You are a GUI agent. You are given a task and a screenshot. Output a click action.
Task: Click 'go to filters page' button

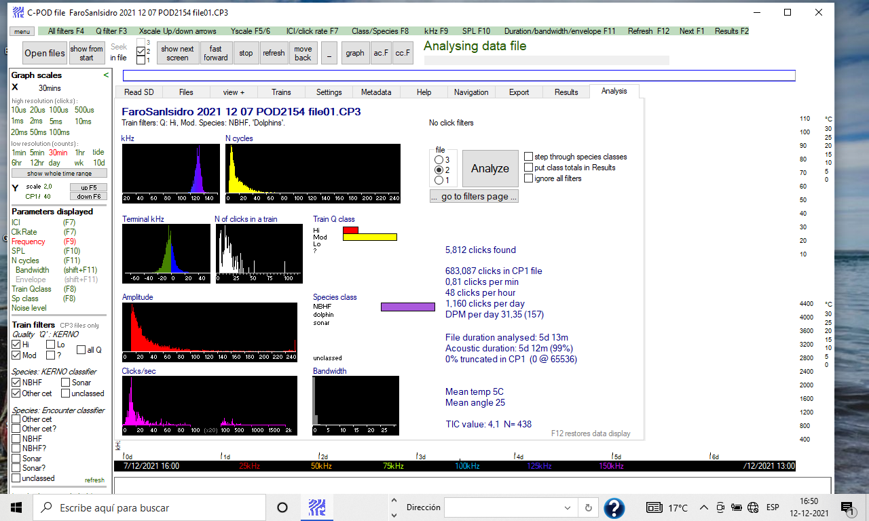(x=474, y=197)
